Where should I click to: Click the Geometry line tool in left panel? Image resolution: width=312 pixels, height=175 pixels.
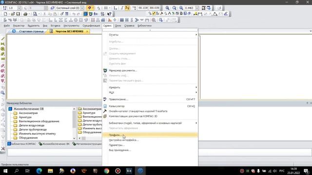[3, 38]
